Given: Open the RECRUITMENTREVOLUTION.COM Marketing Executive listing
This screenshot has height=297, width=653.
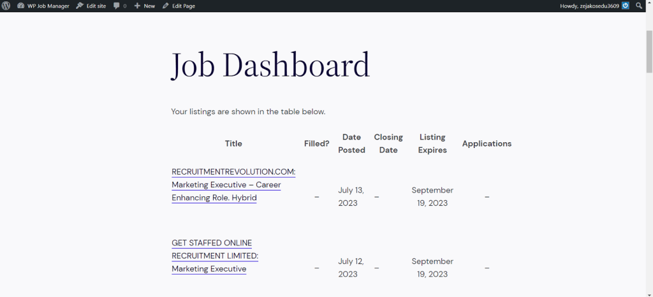Looking at the screenshot, I should click(x=233, y=185).
